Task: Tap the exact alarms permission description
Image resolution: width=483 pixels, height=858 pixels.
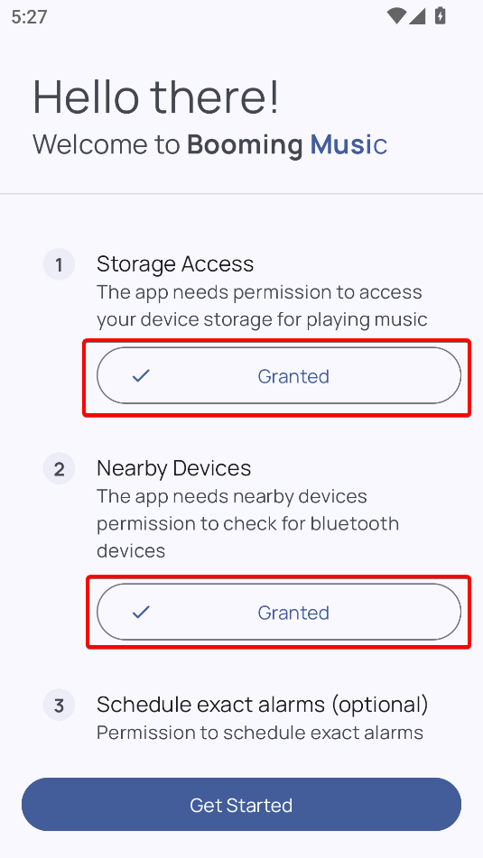Action: (x=260, y=733)
